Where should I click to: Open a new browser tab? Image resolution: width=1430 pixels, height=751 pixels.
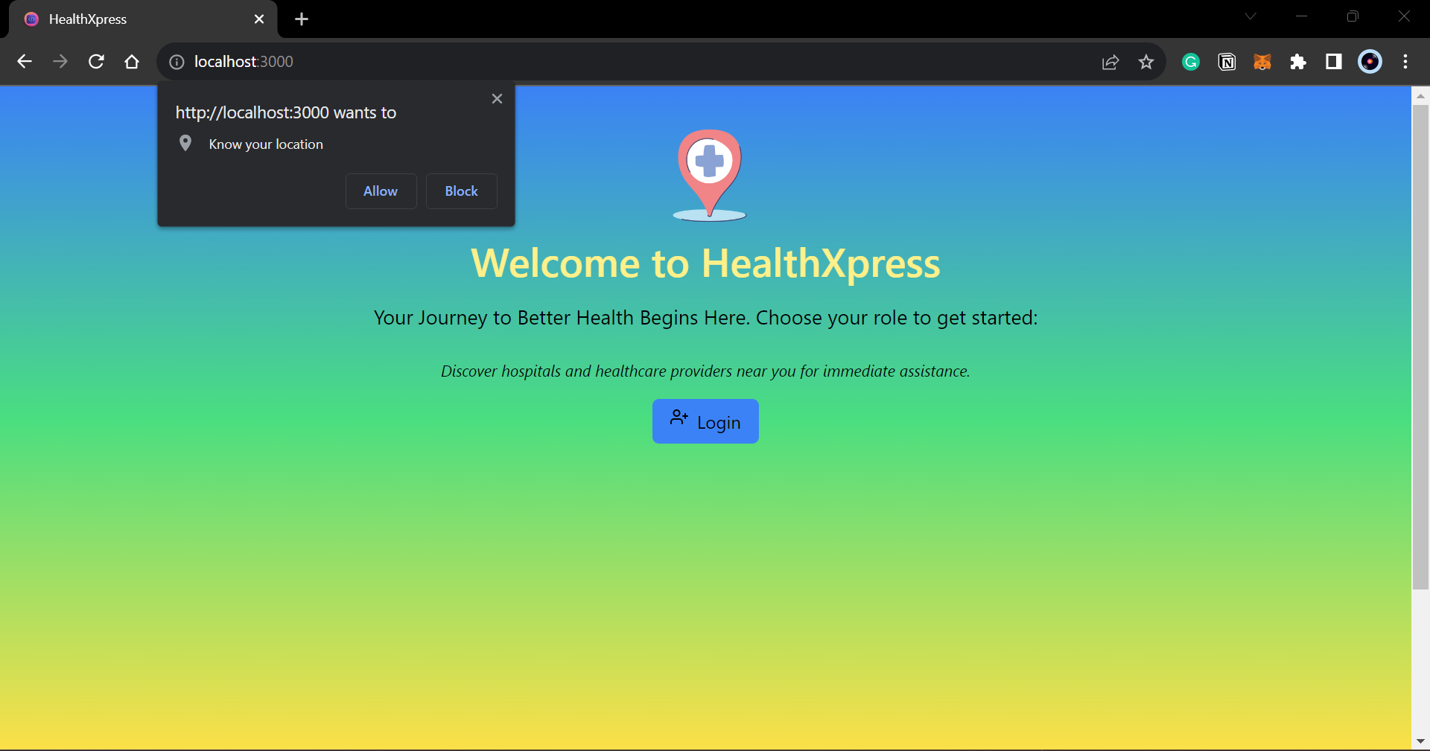click(x=302, y=19)
